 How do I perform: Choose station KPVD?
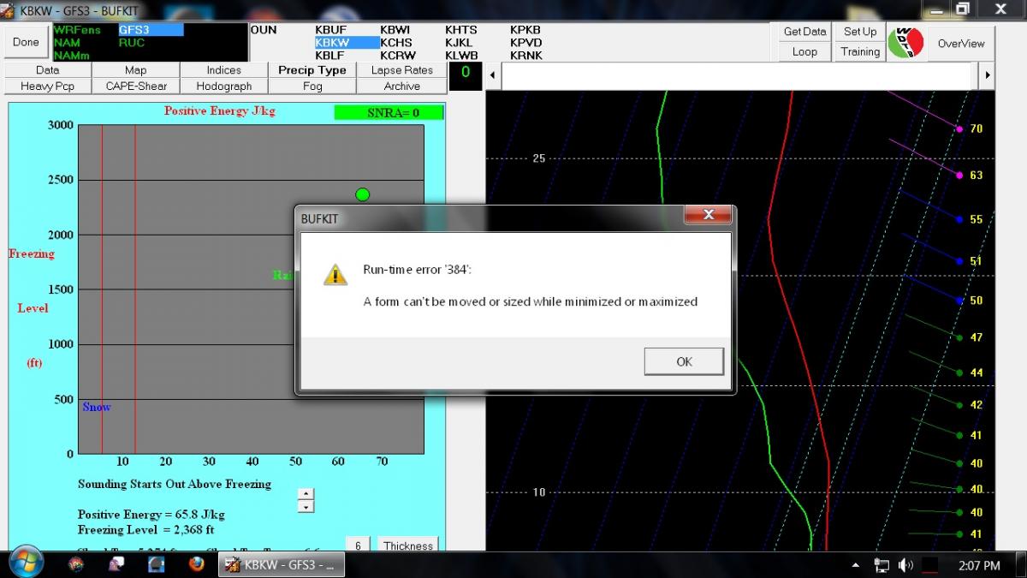(525, 43)
